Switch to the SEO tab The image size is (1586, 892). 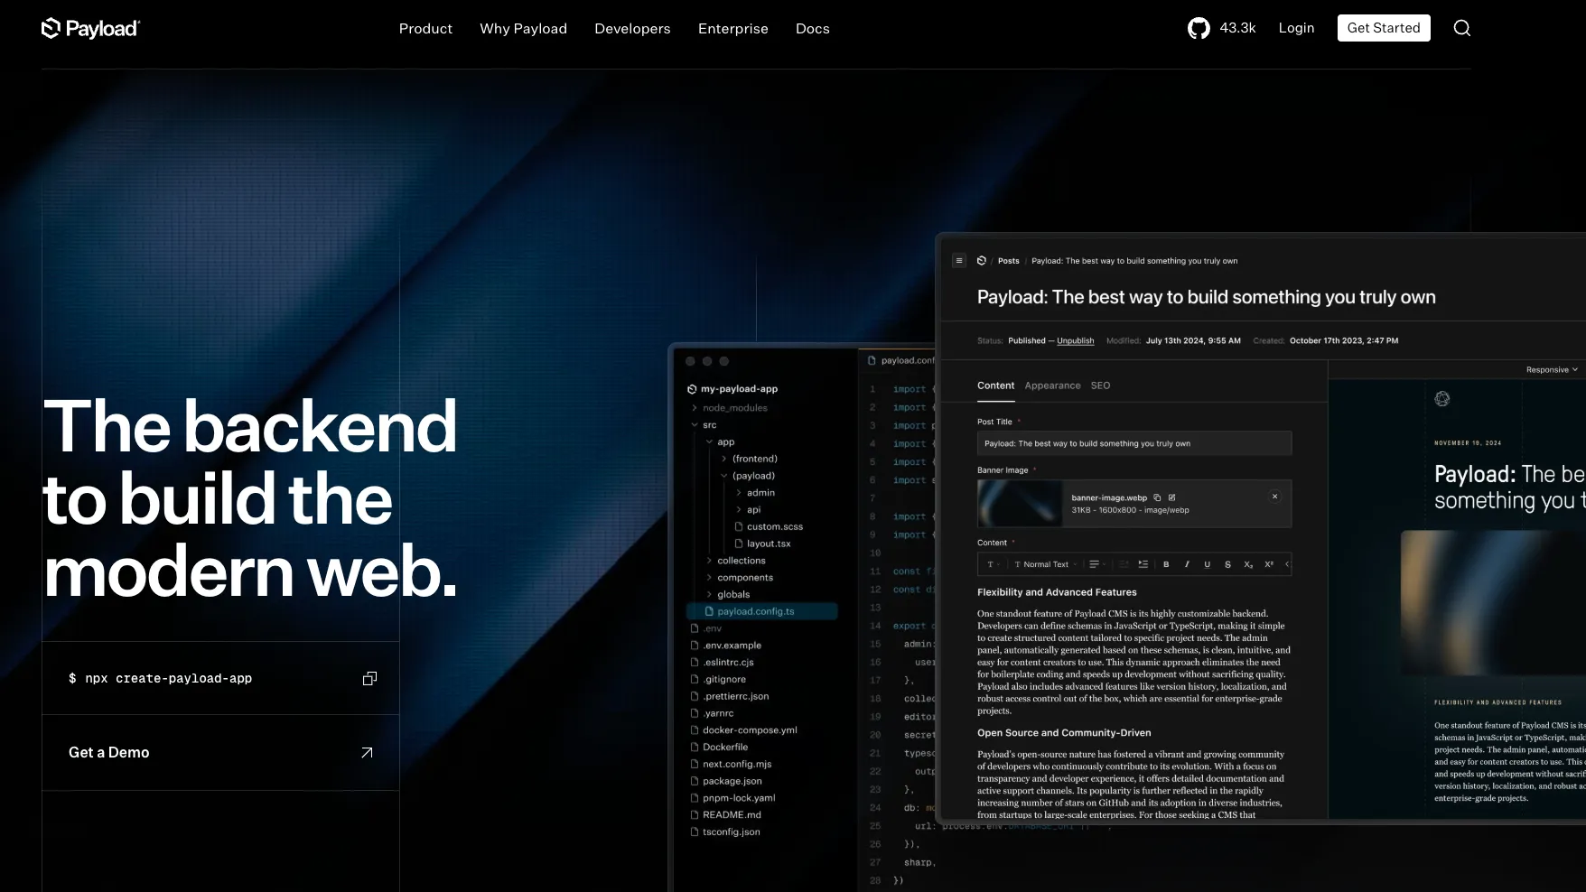(1100, 386)
